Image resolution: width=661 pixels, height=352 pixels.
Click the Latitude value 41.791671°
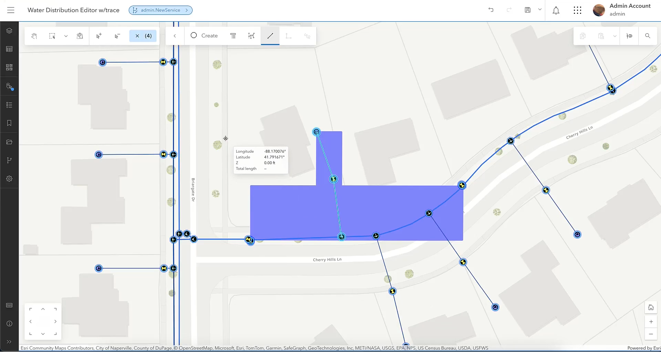point(274,157)
